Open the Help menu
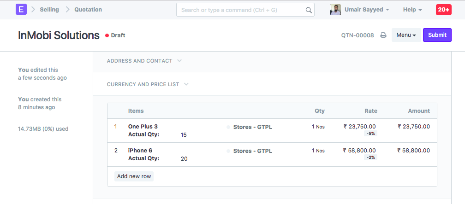This screenshot has width=465, height=204. click(412, 10)
